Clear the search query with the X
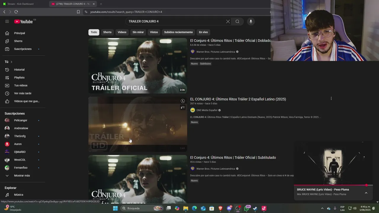This screenshot has height=213, width=379. pyautogui.click(x=228, y=21)
